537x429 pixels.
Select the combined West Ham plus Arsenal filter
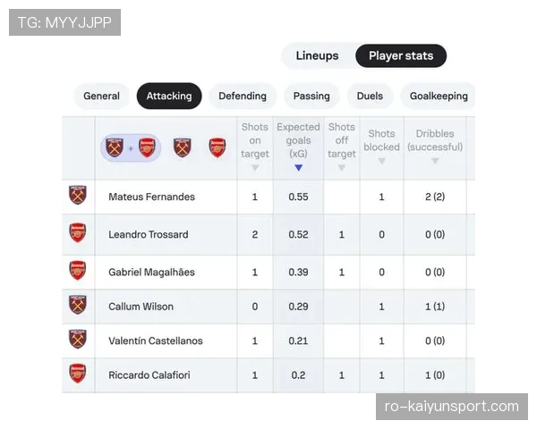pos(131,147)
